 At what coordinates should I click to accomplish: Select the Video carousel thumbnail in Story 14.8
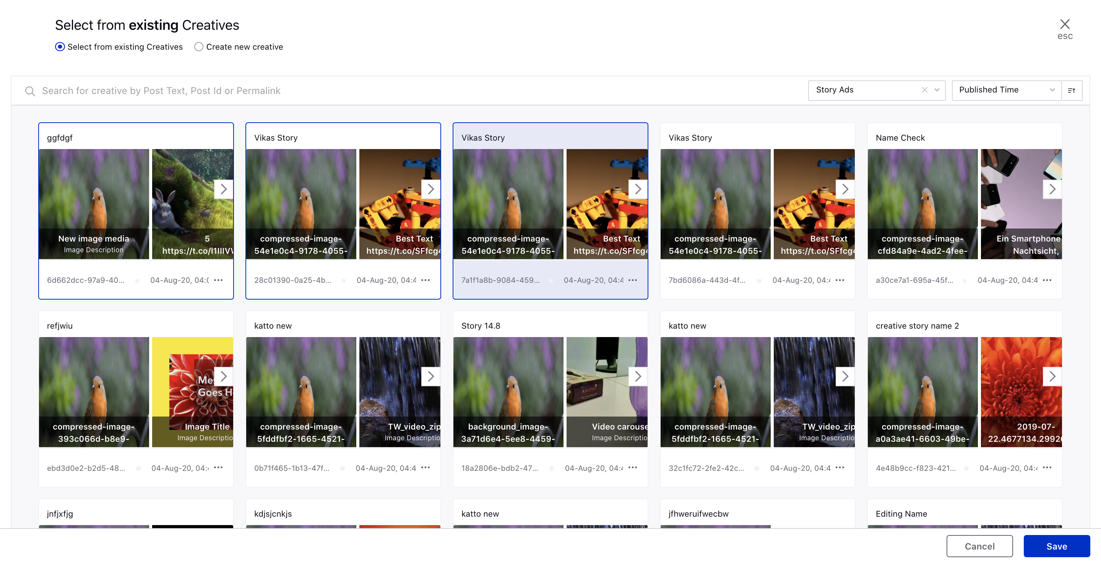(607, 392)
